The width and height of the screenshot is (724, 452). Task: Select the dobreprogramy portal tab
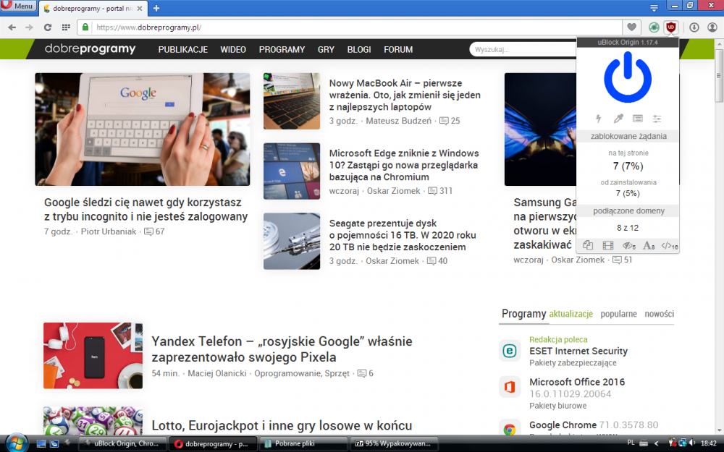(93, 8)
